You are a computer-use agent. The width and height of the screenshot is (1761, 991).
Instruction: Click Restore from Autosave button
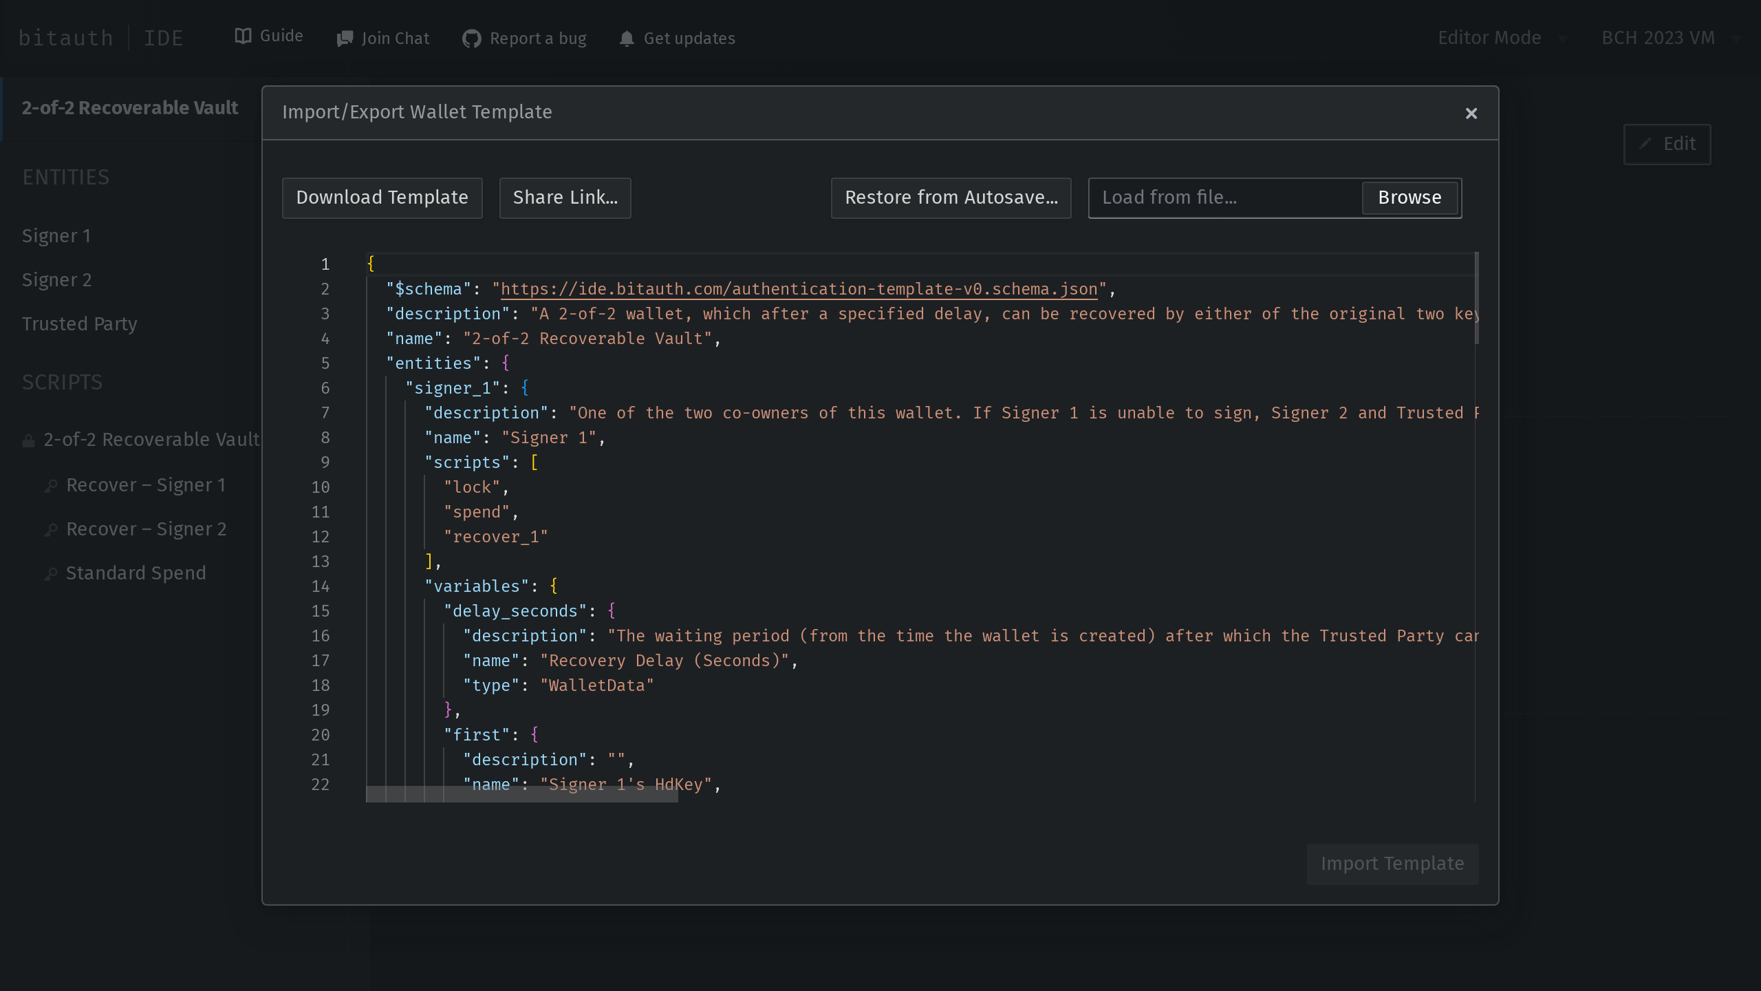pyautogui.click(x=951, y=198)
